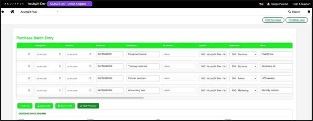Click the INV26040003 invoice number field

tap(110, 78)
